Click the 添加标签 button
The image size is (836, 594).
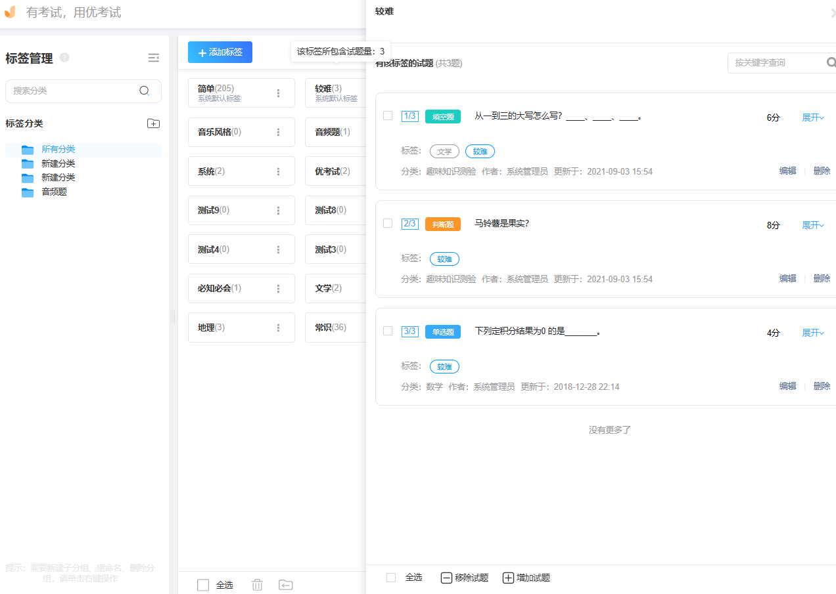point(220,52)
